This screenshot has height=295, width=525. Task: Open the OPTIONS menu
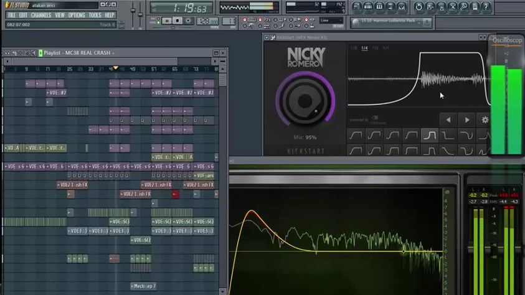click(x=77, y=15)
